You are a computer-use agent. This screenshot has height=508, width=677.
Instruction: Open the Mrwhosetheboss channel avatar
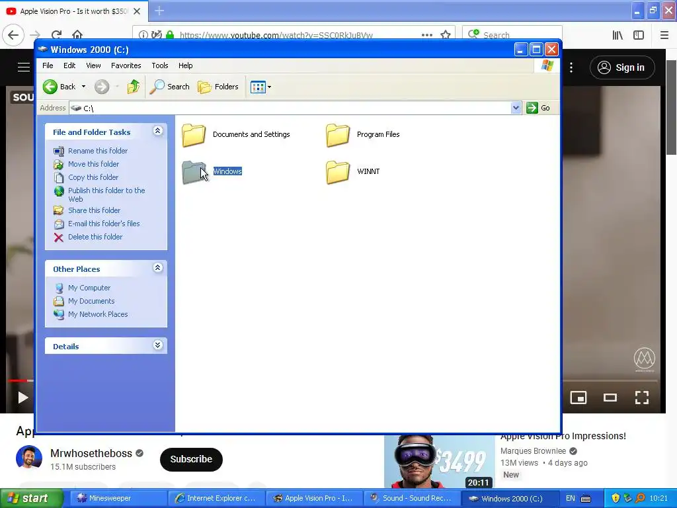coord(29,458)
